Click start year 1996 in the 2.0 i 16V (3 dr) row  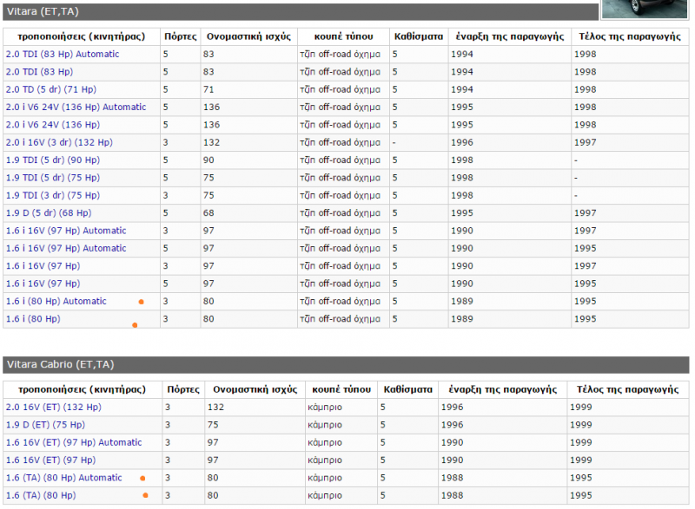(x=462, y=143)
